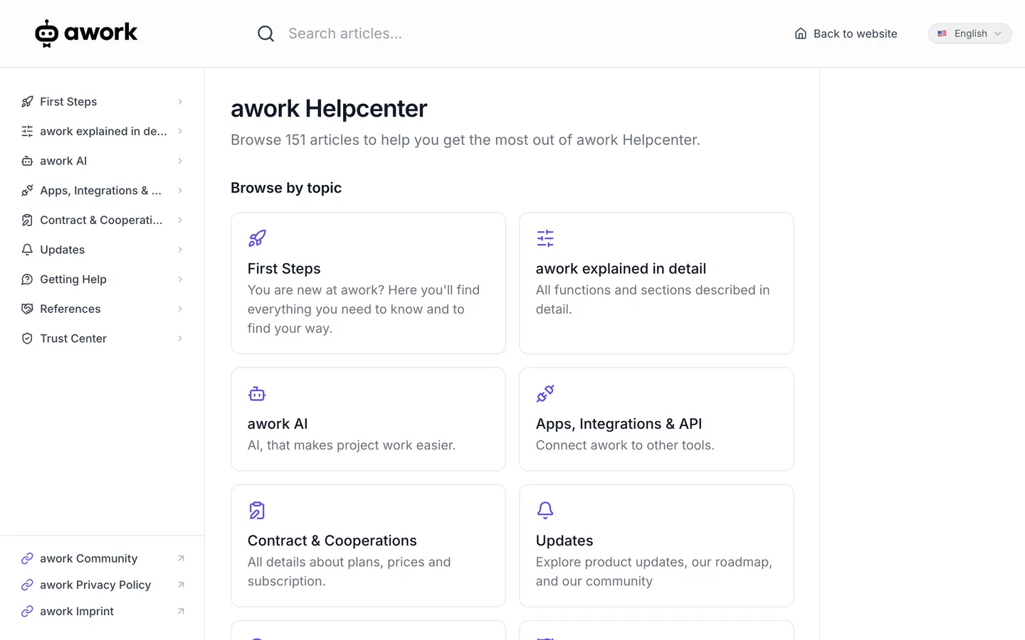Click the bell icon on Updates card

[545, 511]
